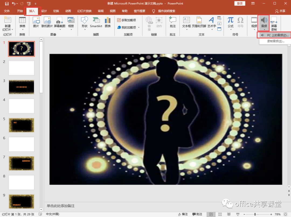
Task: Switch to the 切换 Transitions tab
Action: pos(56,11)
